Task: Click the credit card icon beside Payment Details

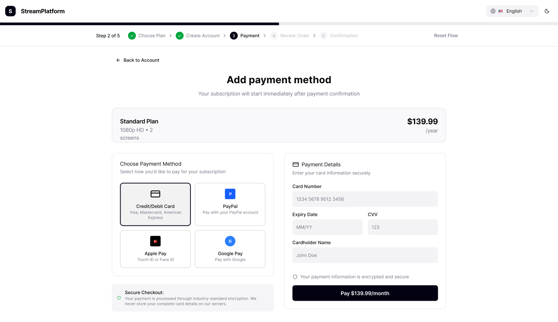Action: (295, 164)
